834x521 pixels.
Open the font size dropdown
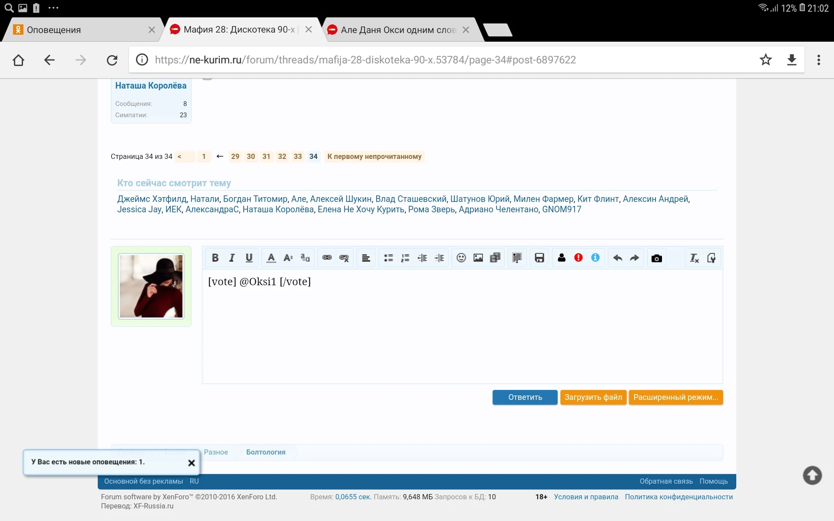(x=288, y=257)
